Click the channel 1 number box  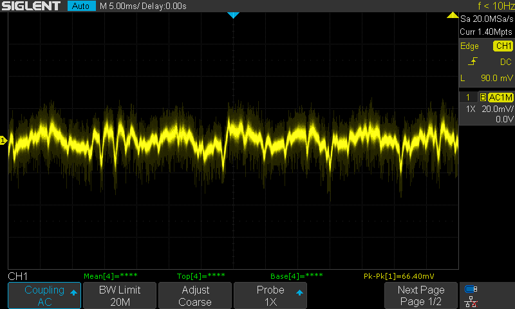point(468,97)
